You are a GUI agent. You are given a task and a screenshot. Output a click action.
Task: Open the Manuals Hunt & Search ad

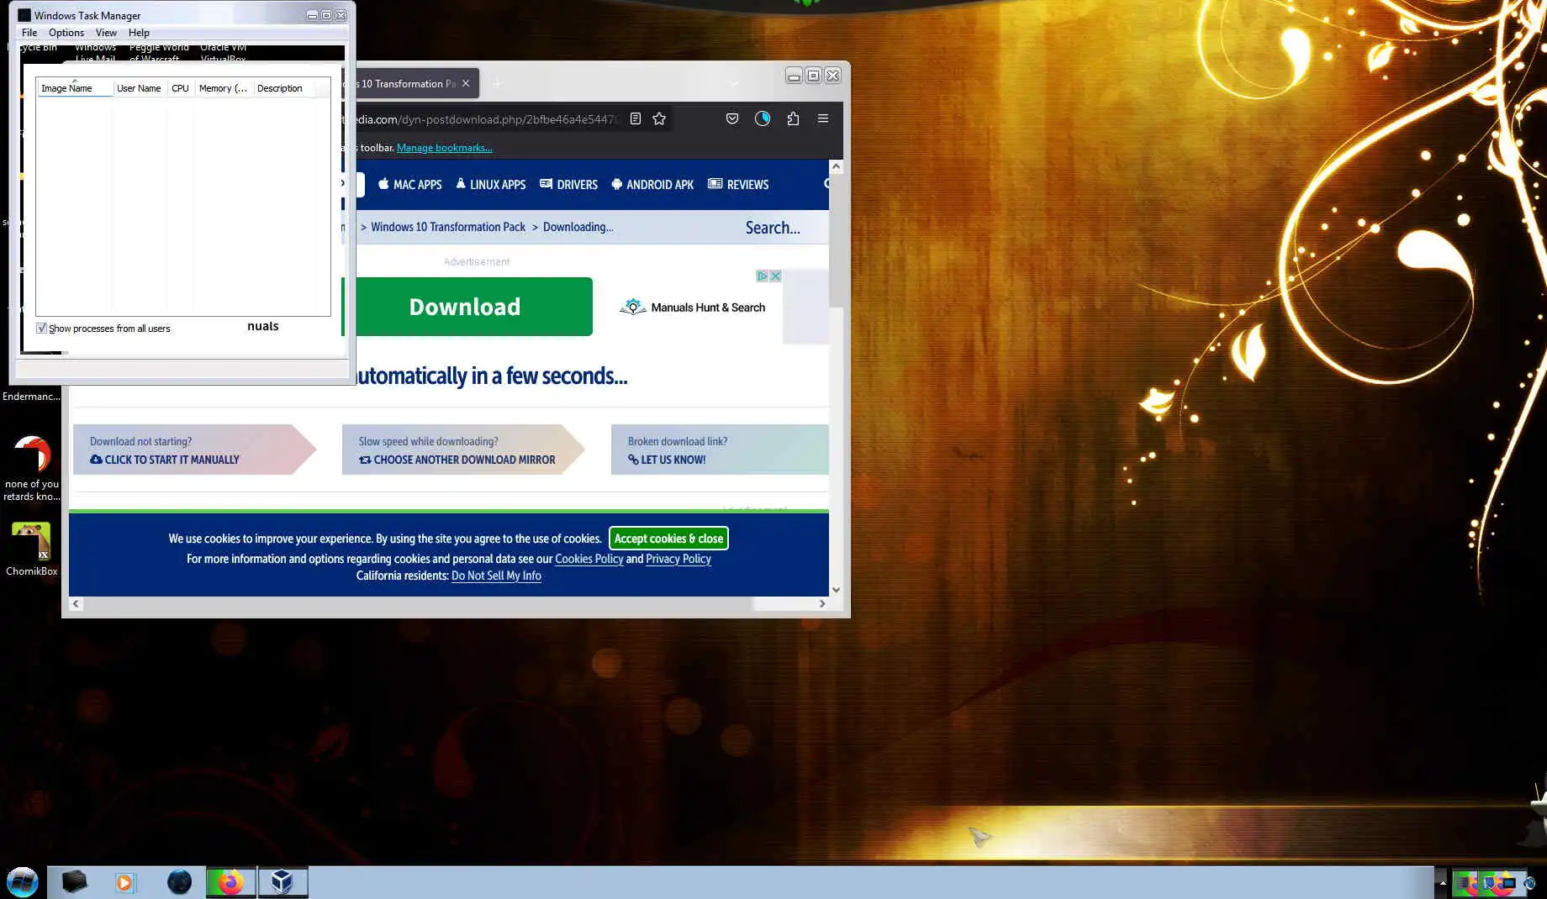(692, 308)
